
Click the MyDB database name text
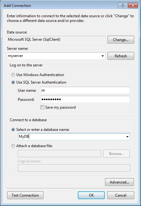24,136
